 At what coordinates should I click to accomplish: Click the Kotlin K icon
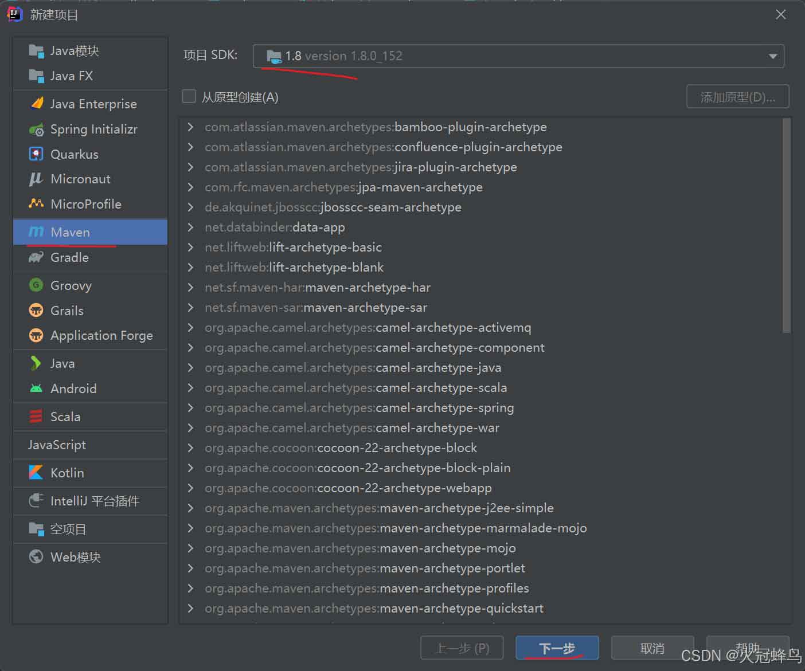36,473
